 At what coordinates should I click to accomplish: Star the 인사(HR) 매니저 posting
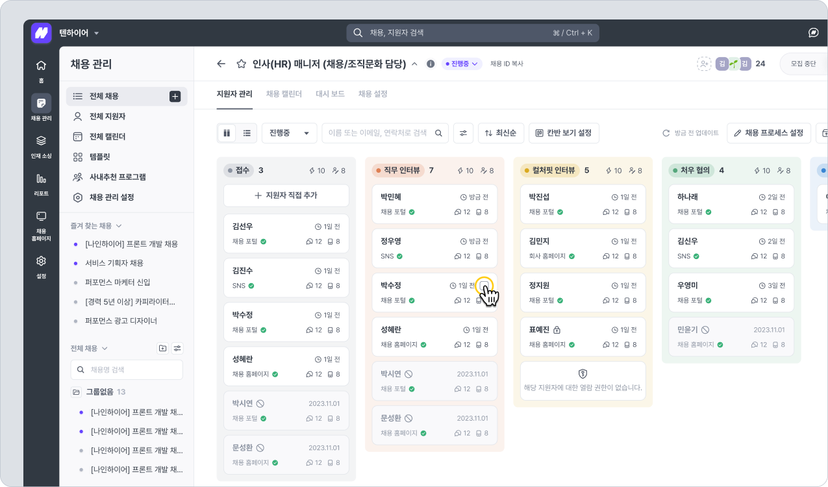click(x=241, y=64)
